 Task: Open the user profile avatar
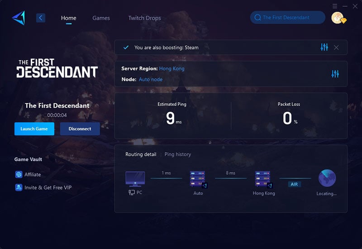[x=338, y=18]
